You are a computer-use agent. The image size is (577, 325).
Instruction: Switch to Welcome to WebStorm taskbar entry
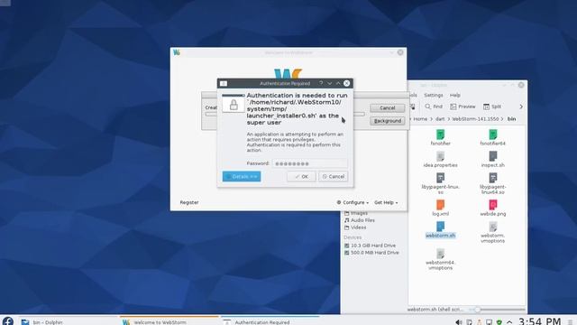coord(169,321)
